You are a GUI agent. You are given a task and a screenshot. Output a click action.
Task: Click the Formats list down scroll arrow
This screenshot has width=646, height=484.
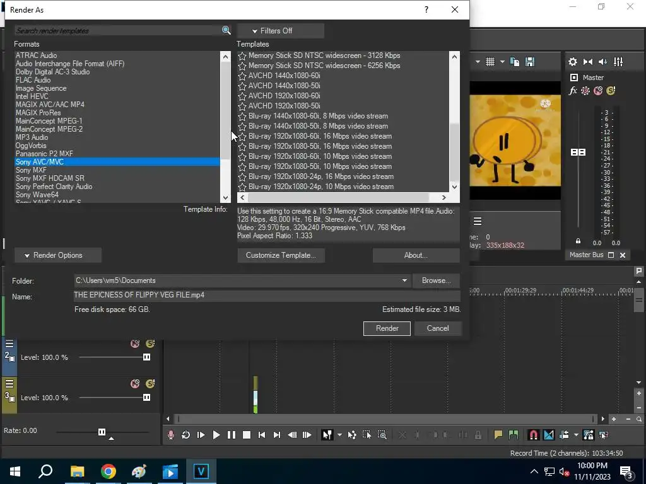click(225, 198)
